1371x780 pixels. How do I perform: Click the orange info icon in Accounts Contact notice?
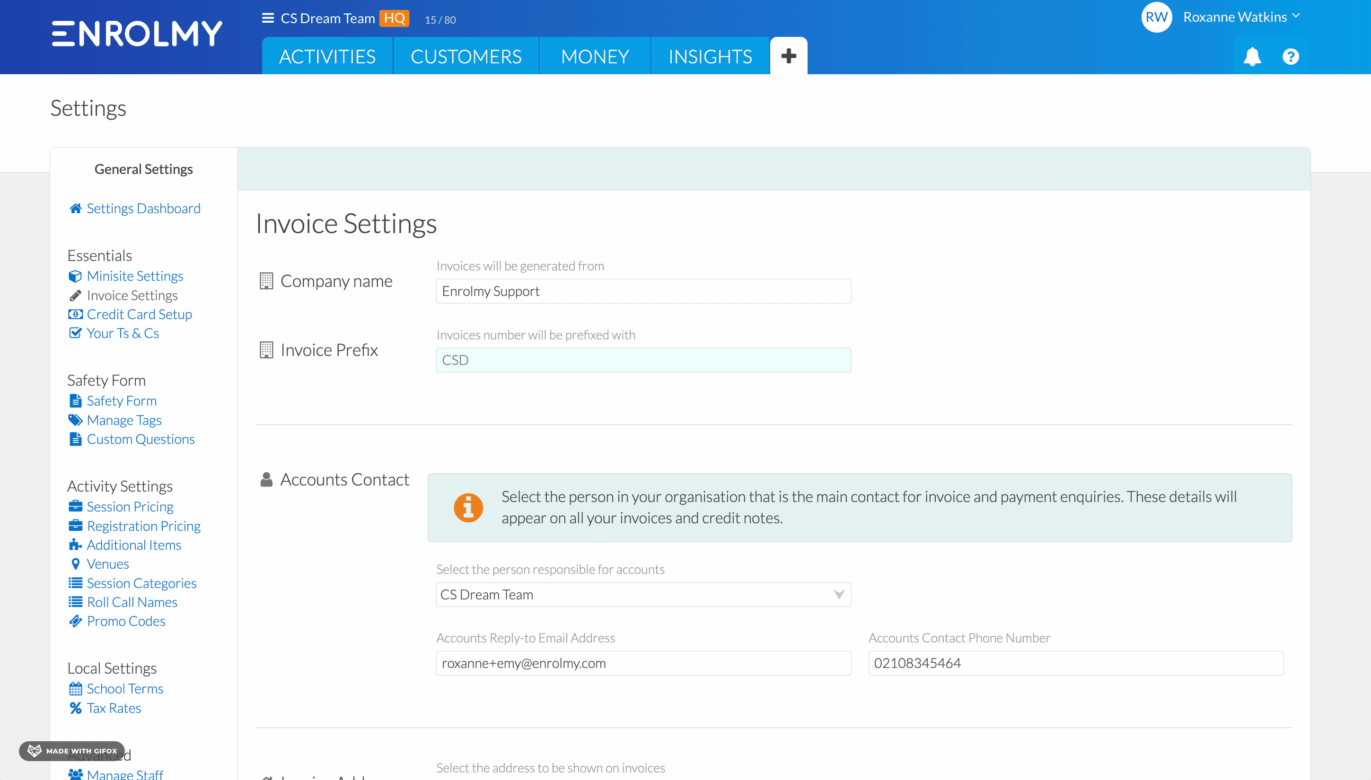468,507
